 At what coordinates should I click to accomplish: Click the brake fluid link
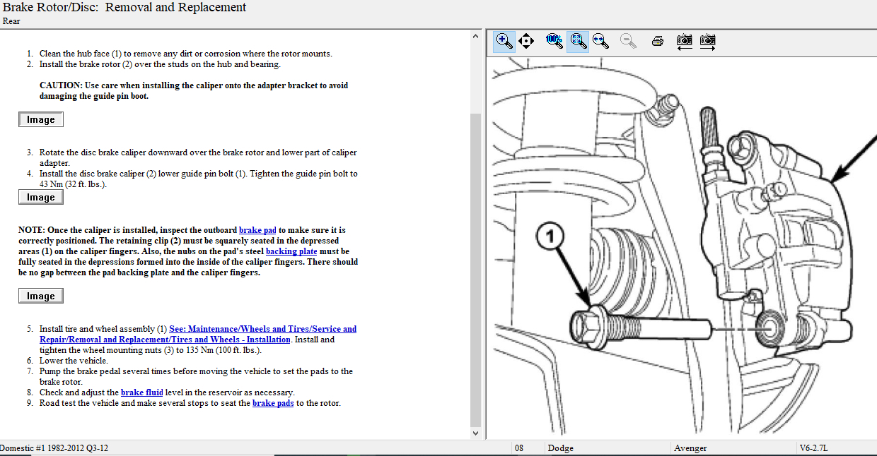click(x=141, y=392)
